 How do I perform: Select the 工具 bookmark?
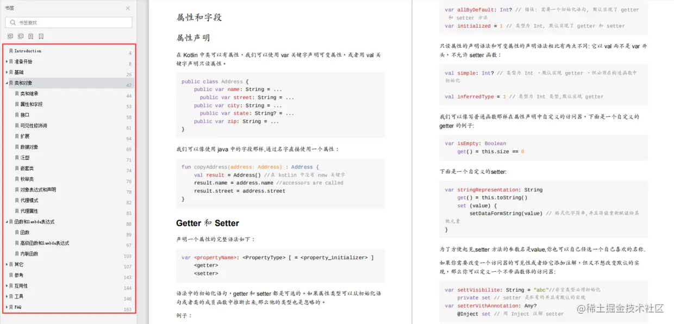[x=19, y=296]
